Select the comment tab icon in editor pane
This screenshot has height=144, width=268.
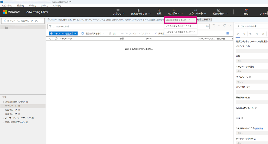pos(244,34)
